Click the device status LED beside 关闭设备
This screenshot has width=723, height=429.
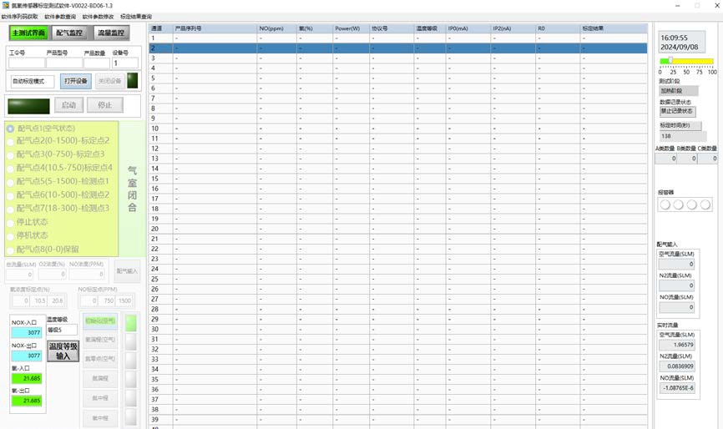tap(133, 81)
